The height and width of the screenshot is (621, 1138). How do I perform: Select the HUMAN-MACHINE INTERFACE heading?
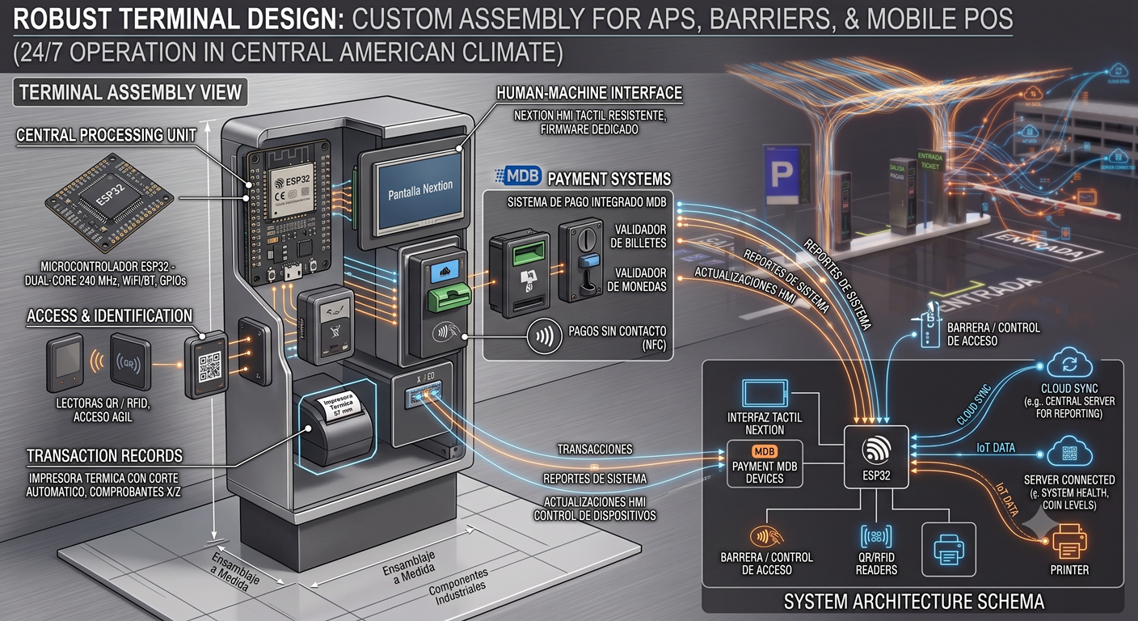click(589, 93)
